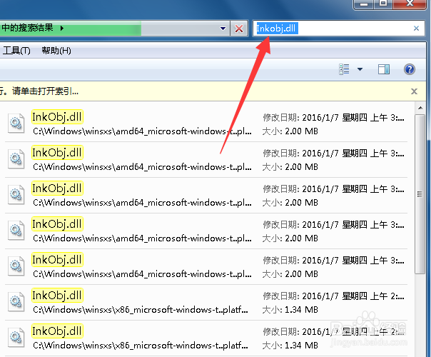Click the fourth result's DLL file icon
Image resolution: width=431 pixels, height=357 pixels.
pyautogui.click(x=16, y=230)
